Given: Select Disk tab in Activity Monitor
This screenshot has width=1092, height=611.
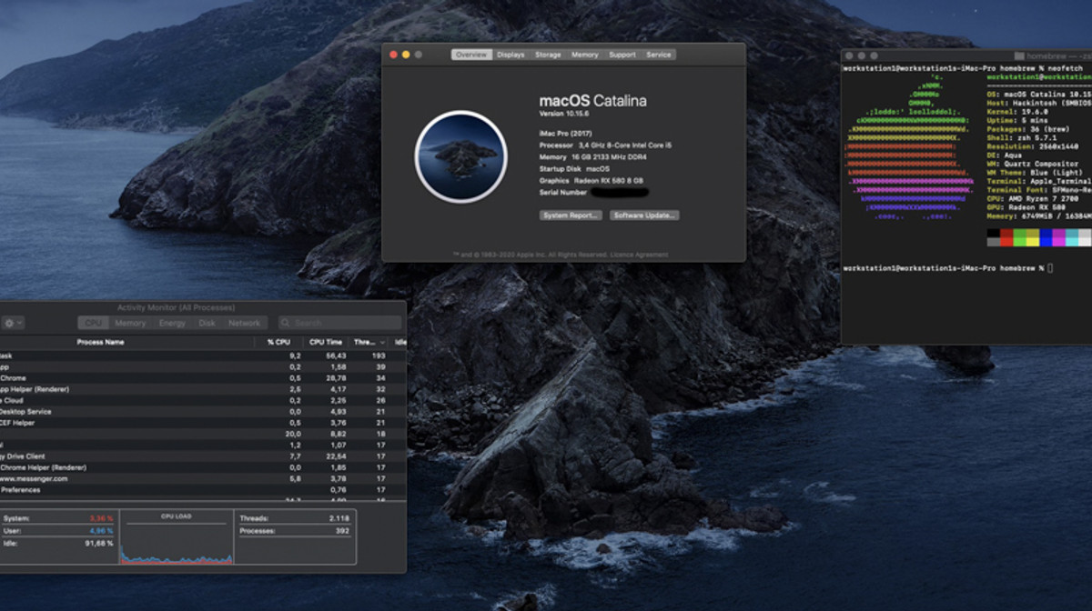Looking at the screenshot, I should 207,323.
